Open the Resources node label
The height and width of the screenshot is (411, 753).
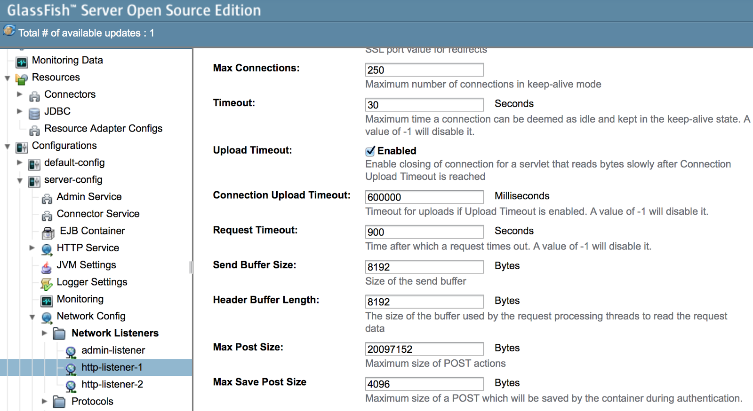point(56,77)
